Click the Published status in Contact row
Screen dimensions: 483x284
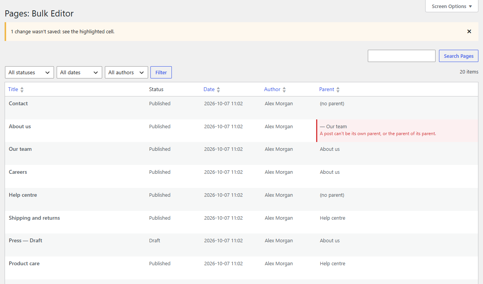tap(160, 103)
